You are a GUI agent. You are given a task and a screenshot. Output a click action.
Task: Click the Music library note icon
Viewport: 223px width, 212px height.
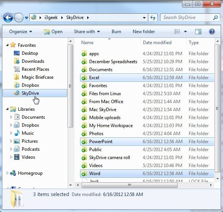click(17, 133)
